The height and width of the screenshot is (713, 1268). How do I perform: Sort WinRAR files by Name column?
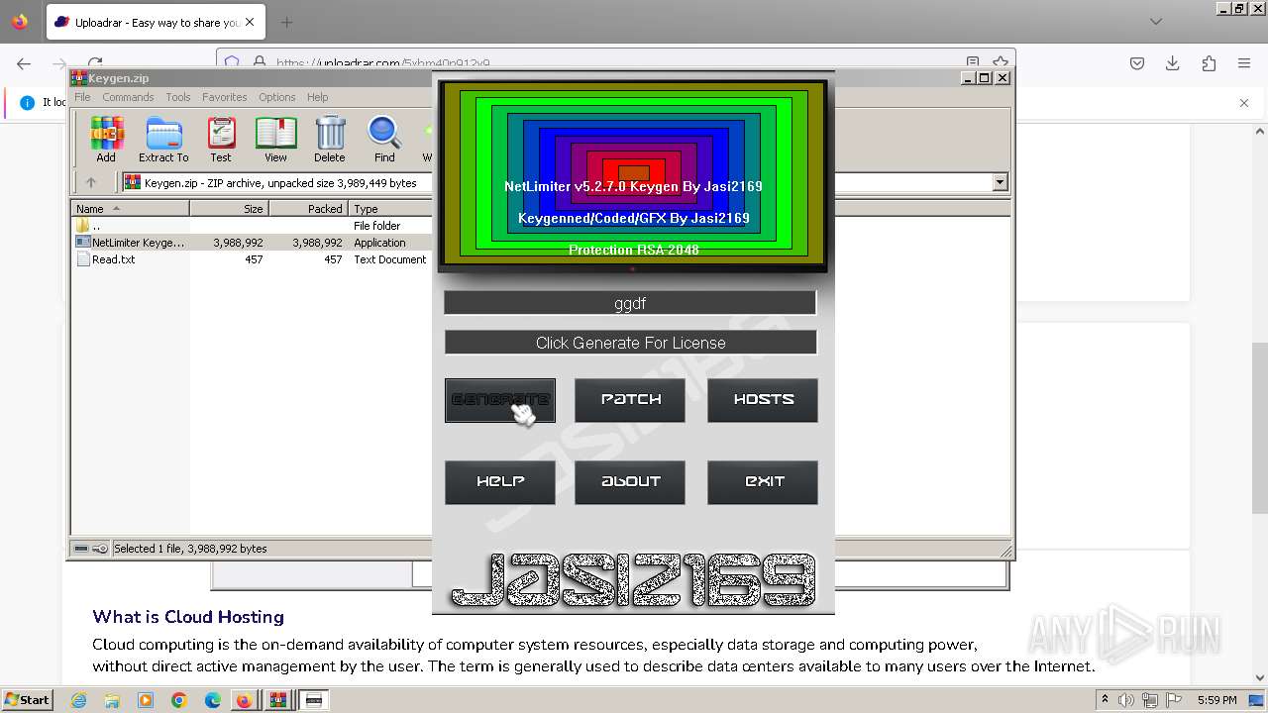click(130, 209)
